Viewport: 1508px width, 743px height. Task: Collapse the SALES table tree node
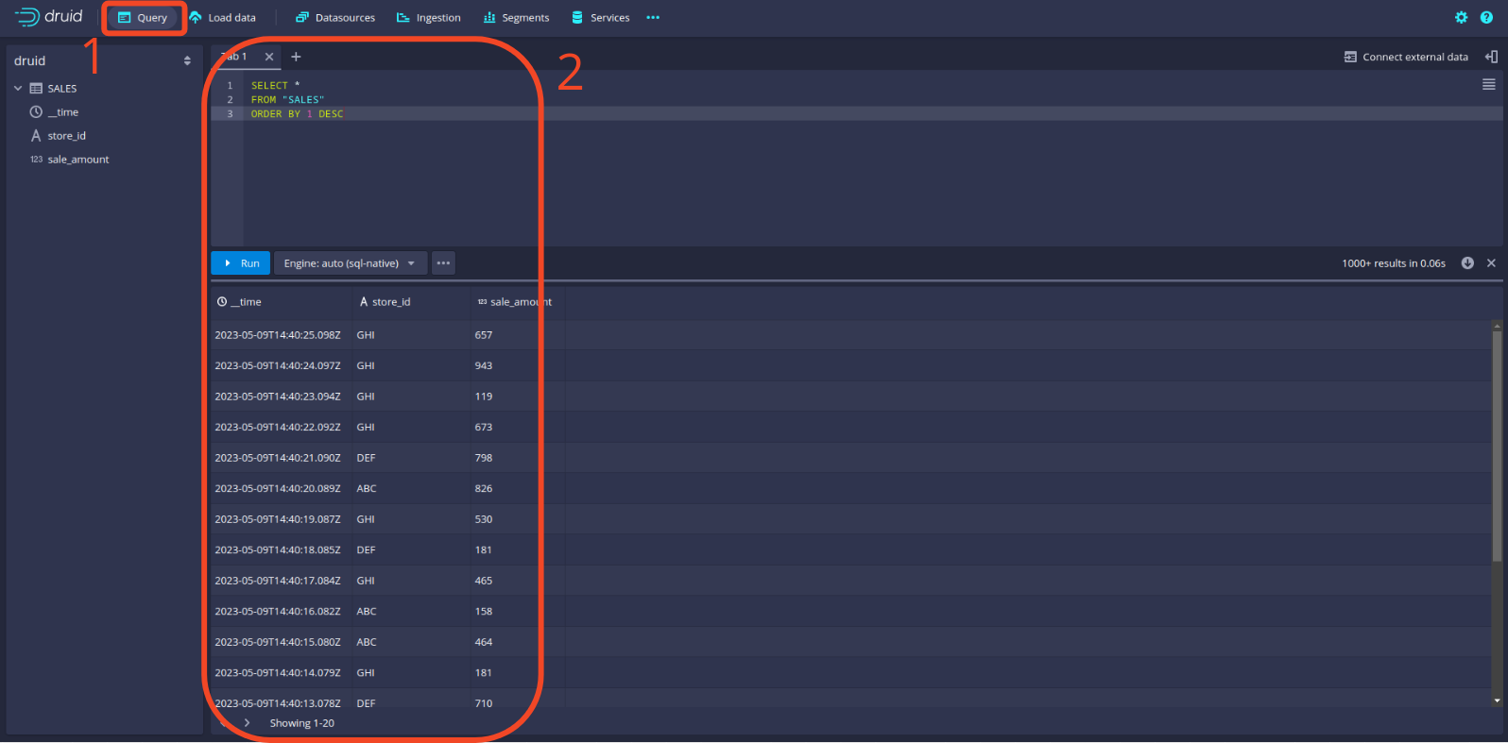click(18, 89)
